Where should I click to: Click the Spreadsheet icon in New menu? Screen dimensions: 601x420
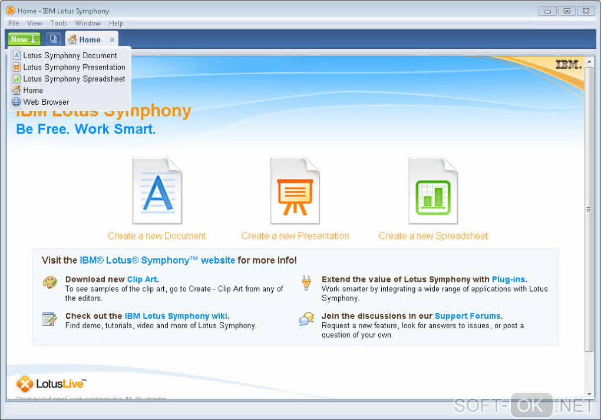coord(16,79)
